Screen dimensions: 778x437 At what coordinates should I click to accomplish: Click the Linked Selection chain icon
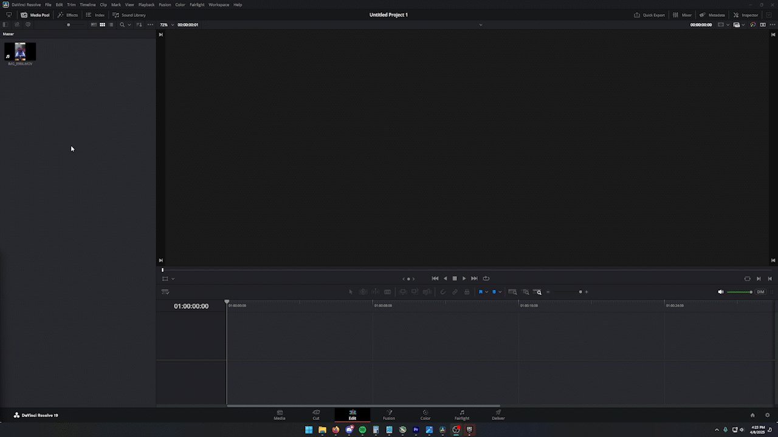pyautogui.click(x=455, y=292)
